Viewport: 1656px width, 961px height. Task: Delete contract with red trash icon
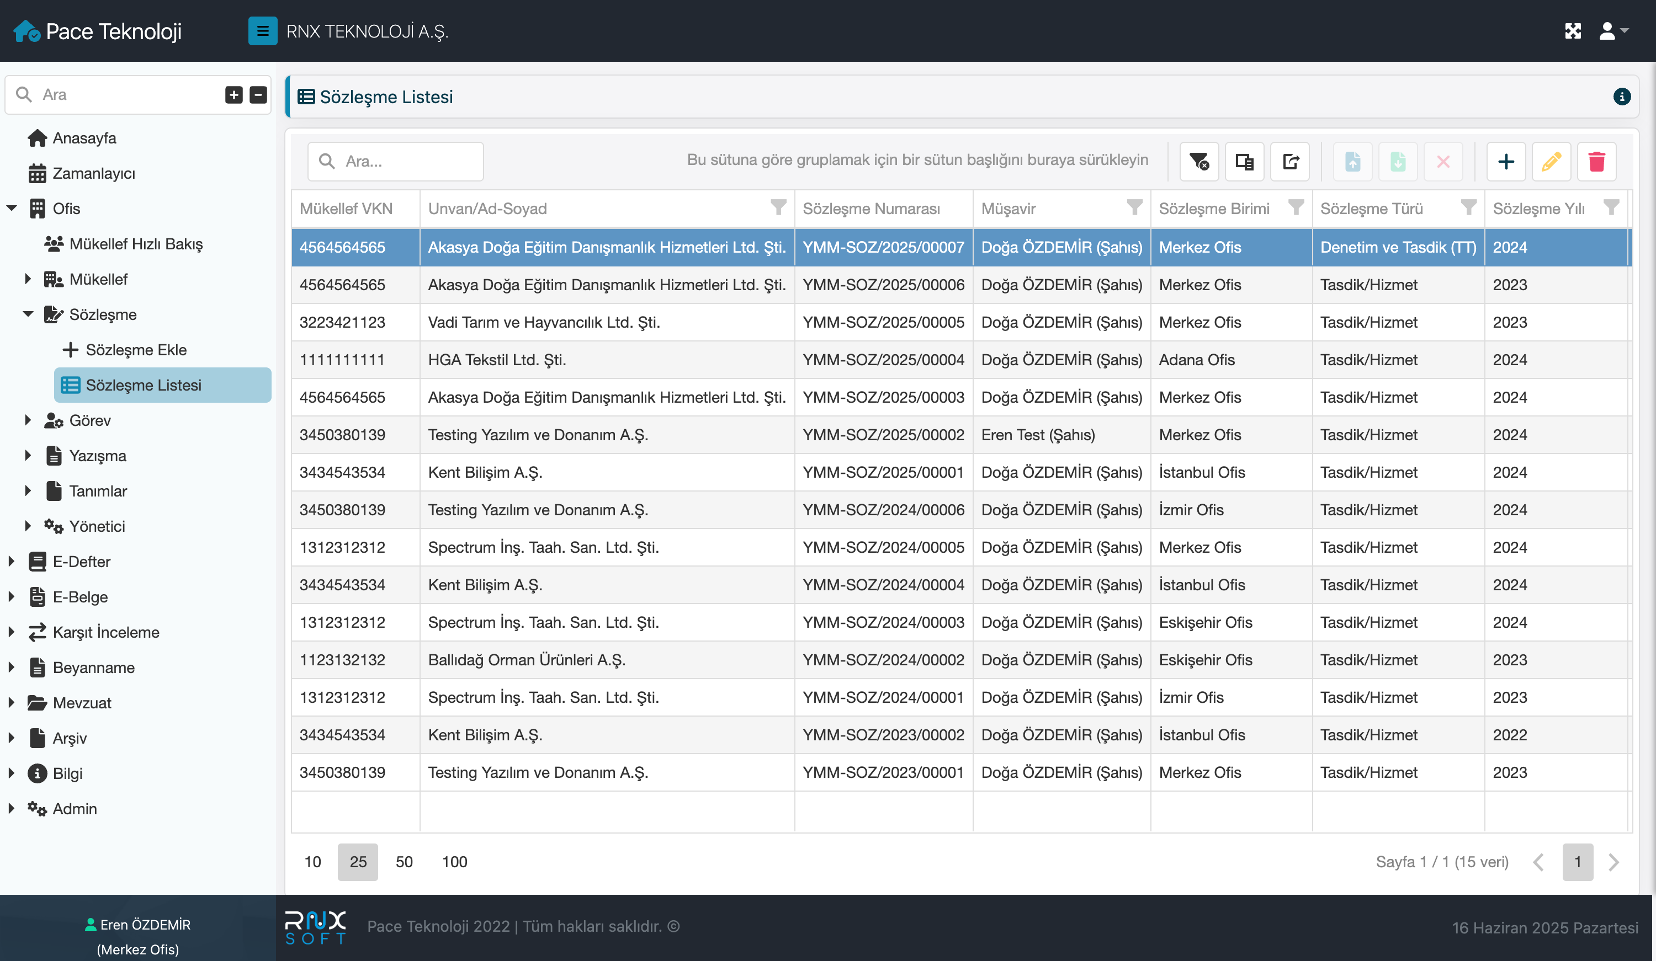[1596, 162]
